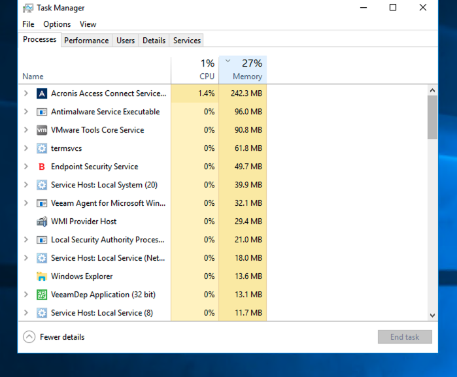The width and height of the screenshot is (457, 377).
Task: Expand the Veeam Agent for Microsoft row
Action: click(x=26, y=203)
